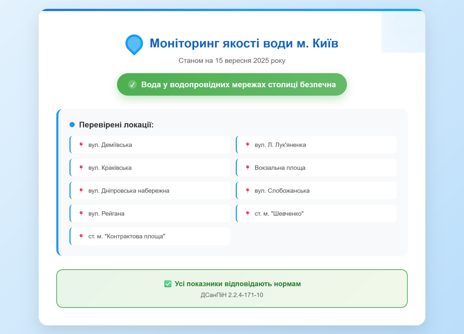Click the green checkbox next to Усі показники
The width and height of the screenshot is (464, 334).
click(x=168, y=284)
